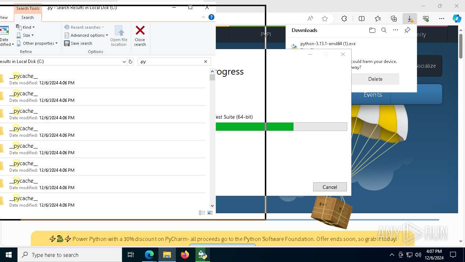Click the PyCharm discount banner text
This screenshot has height=262, width=465.
pyautogui.click(x=235, y=239)
